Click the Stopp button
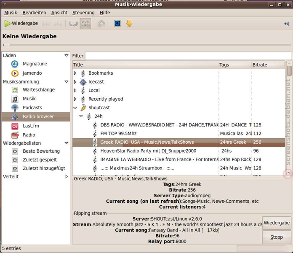This screenshot has height=253, width=293. tap(277, 237)
